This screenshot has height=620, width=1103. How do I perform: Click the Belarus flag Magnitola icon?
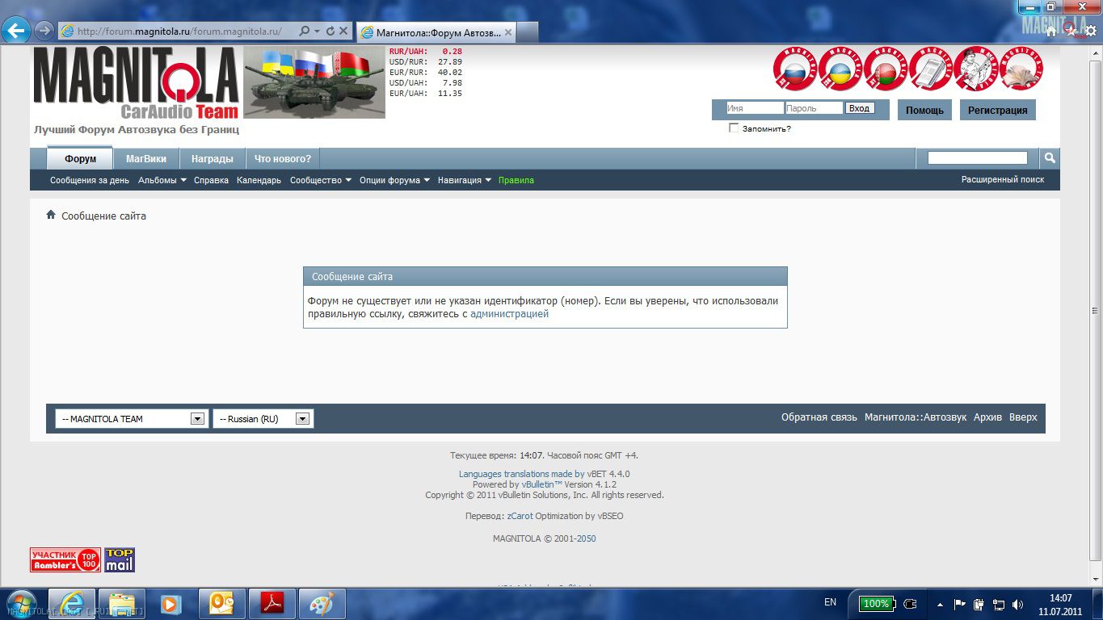(885, 69)
